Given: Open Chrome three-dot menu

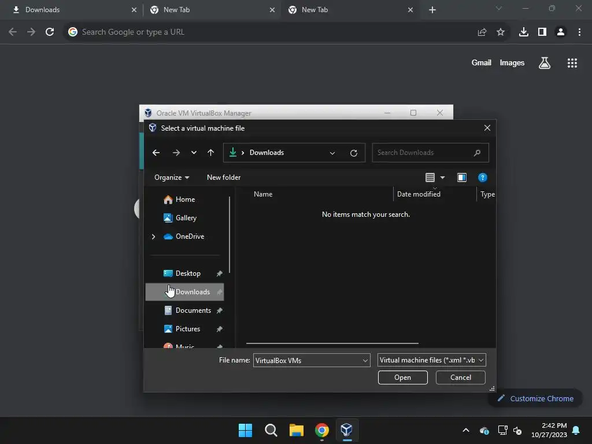Looking at the screenshot, I should pos(579,32).
